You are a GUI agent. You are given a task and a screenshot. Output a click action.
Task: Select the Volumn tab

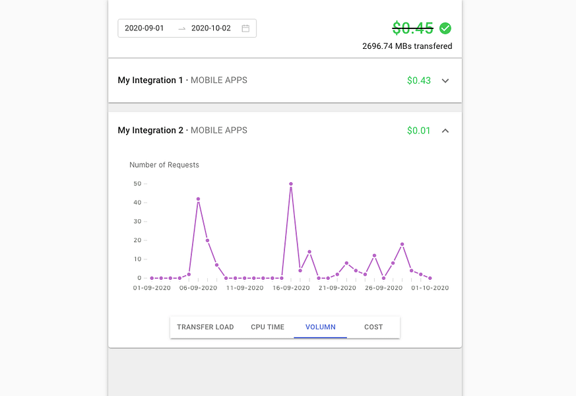point(320,327)
